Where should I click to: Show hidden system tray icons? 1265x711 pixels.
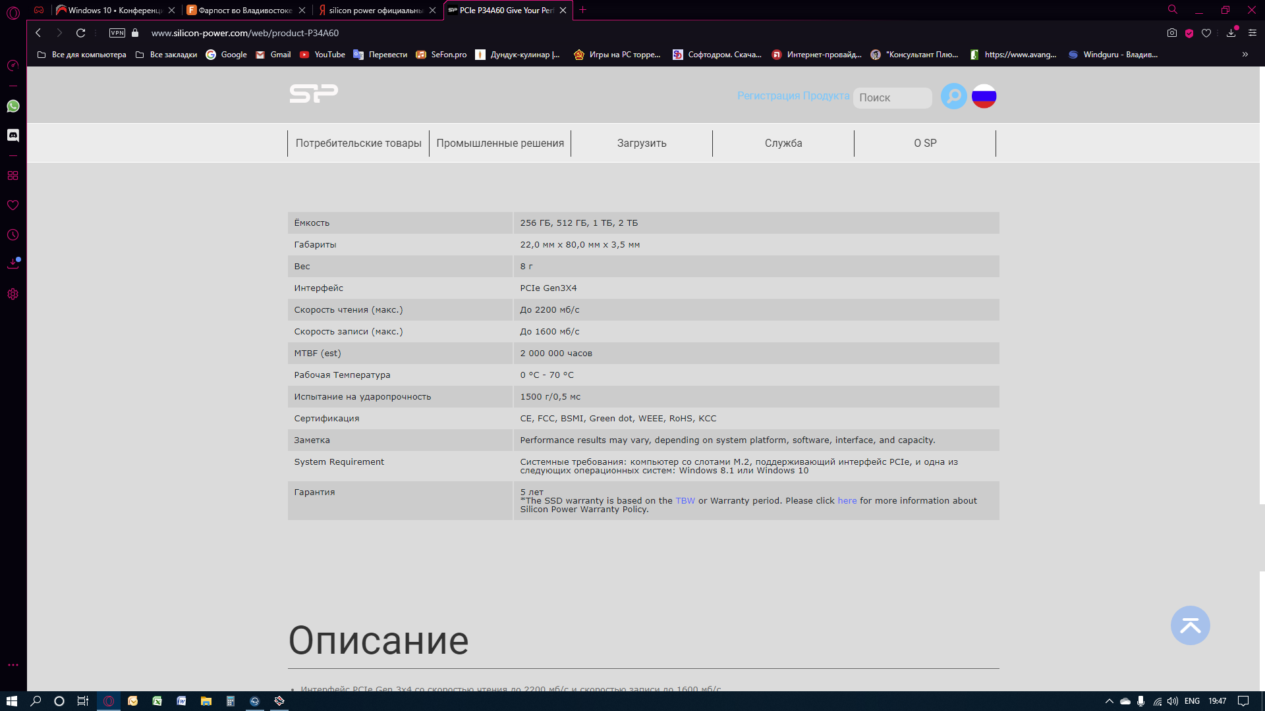tap(1109, 701)
